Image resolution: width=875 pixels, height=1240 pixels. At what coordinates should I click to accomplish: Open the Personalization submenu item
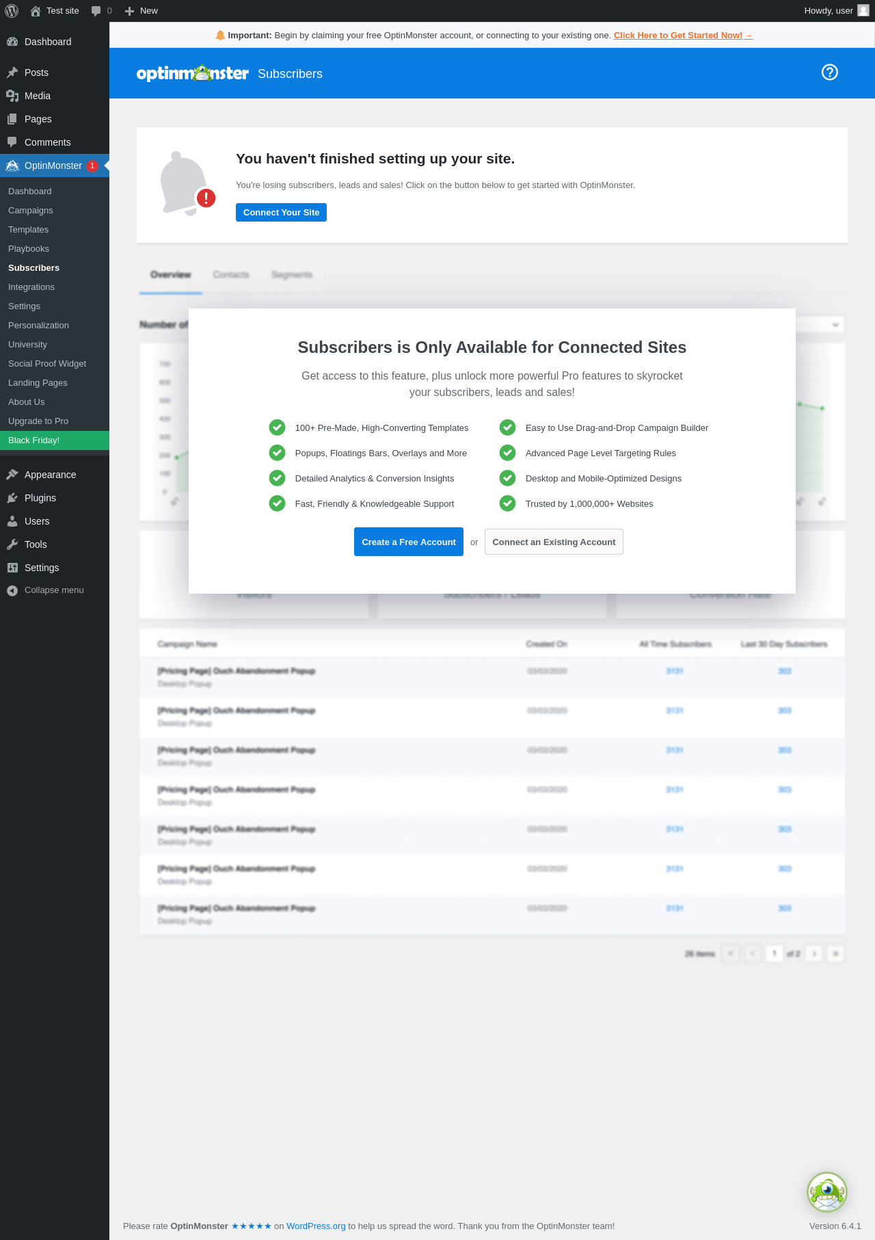click(55, 326)
